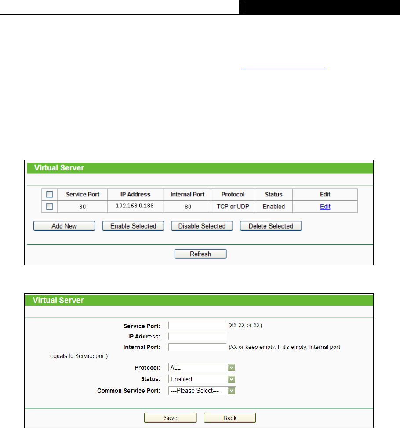Focus the Internal Port input field
Image resolution: width=400 pixels, height=428 pixels.
197,347
